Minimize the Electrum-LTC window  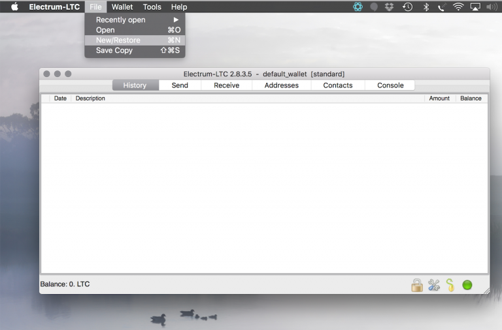click(58, 74)
